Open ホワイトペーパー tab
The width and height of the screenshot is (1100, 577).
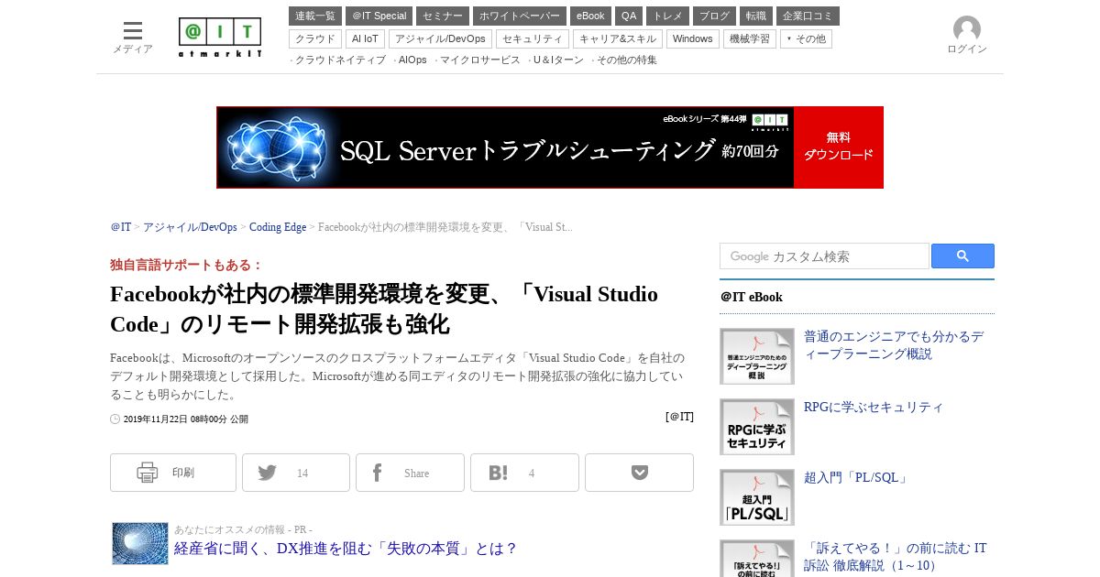(520, 16)
